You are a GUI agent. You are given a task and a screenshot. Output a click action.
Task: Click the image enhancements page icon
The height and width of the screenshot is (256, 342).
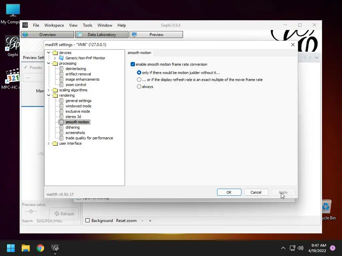61,79
